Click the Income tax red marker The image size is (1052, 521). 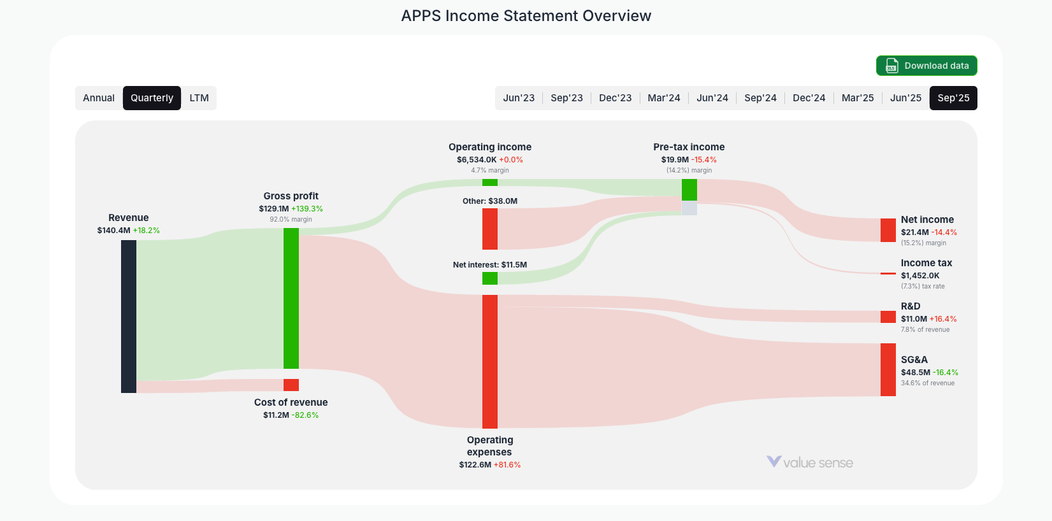click(888, 273)
